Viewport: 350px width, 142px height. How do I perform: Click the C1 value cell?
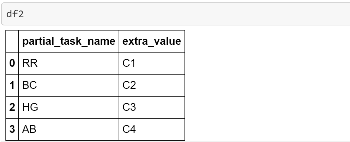click(x=127, y=63)
